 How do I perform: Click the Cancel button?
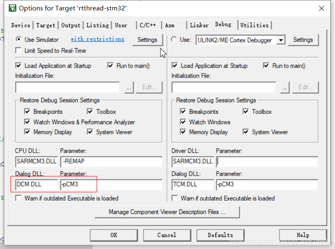tap(167, 235)
